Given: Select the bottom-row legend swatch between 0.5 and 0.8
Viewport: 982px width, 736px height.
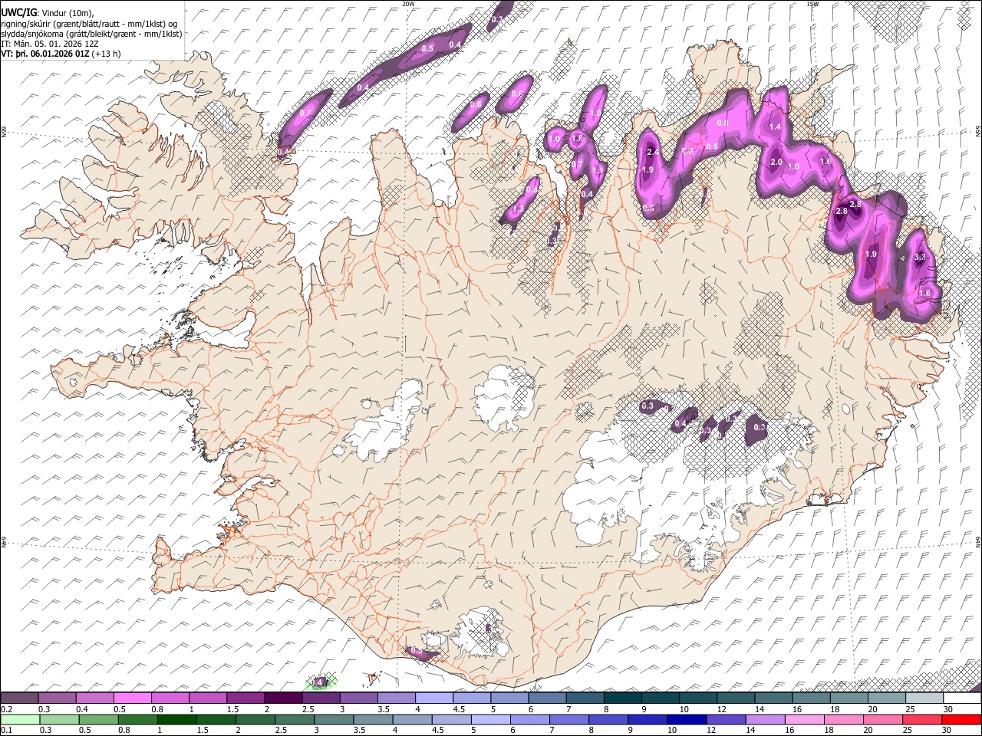Looking at the screenshot, I should pyautogui.click(x=99, y=720).
